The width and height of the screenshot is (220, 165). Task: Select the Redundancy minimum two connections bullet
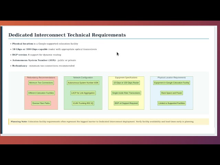(x=43, y=66)
